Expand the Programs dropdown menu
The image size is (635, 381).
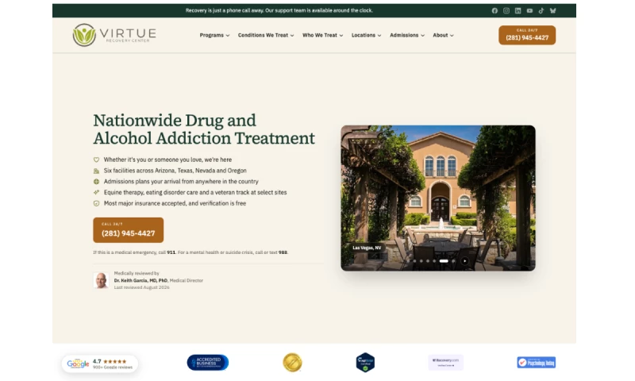(214, 35)
